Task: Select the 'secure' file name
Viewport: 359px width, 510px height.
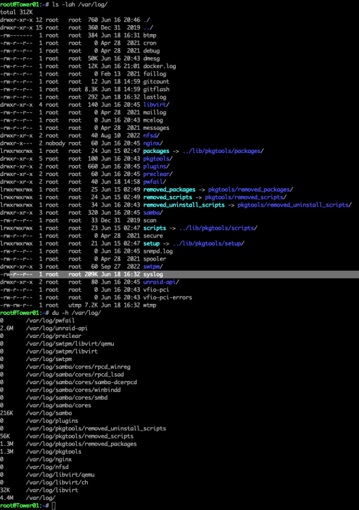Action: 153,236
